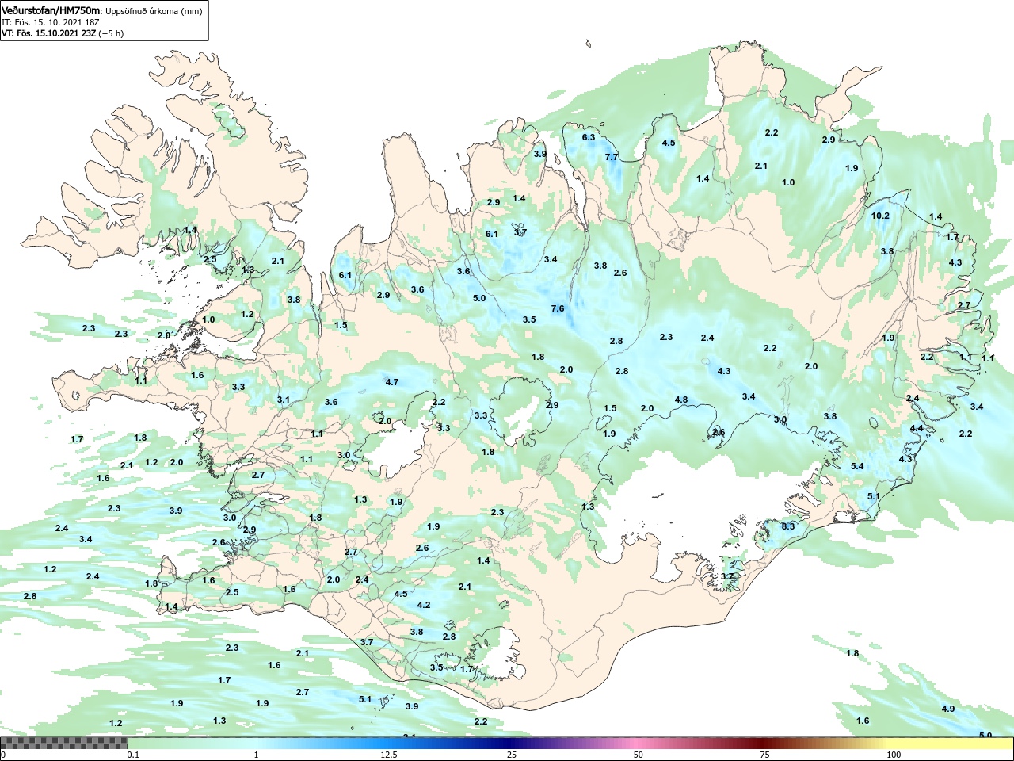Click the checkered segment of the color scale
Image resolution: width=1014 pixels, height=761 pixels.
pos(63,744)
